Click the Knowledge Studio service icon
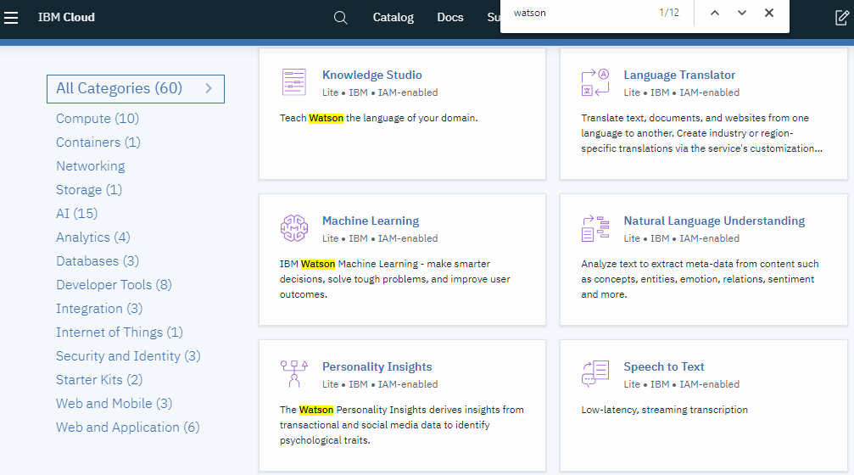The height and width of the screenshot is (475, 854). coord(294,82)
